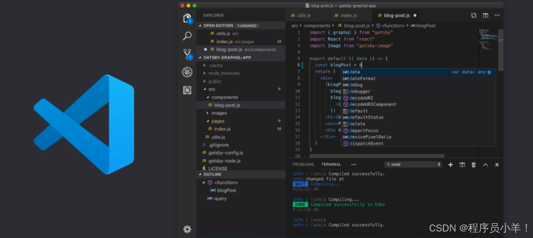Open the panel overflow ellipsis menu
Viewport: 533px width, 238px height.
pos(354,165)
